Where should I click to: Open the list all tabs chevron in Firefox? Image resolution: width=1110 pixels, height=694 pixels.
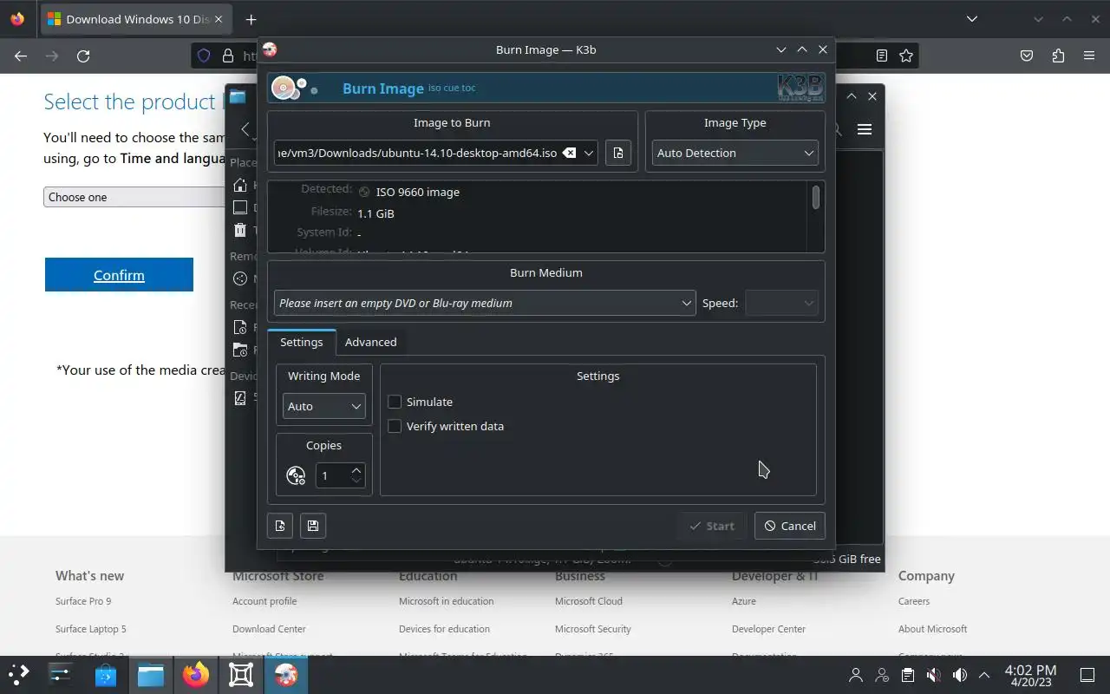click(x=972, y=19)
